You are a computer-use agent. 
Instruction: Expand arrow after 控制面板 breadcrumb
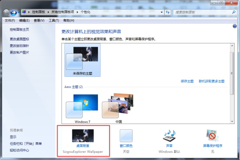coord(48,12)
